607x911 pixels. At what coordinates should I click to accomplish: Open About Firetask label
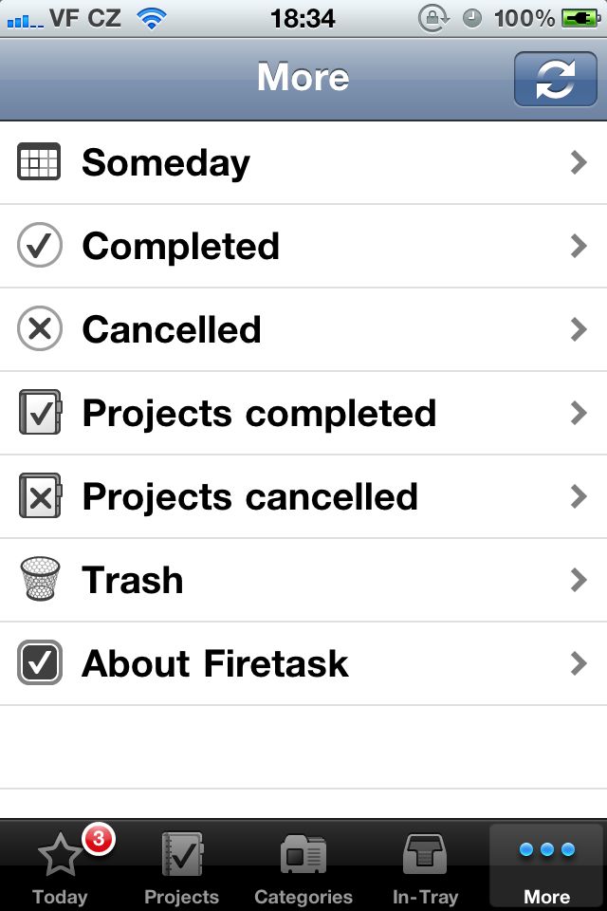coord(215,663)
